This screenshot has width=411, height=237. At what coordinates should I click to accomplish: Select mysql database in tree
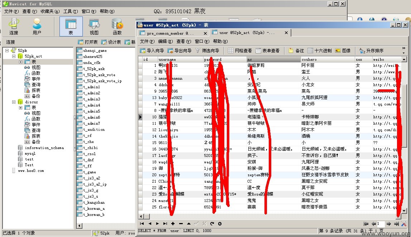[x=30, y=154]
